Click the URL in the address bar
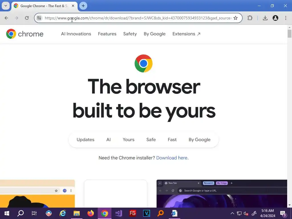This screenshot has height=219, width=292. [138, 18]
